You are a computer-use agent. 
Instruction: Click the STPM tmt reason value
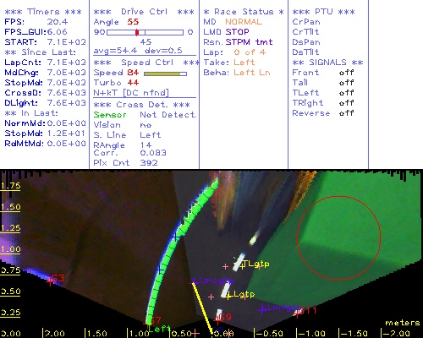249,42
